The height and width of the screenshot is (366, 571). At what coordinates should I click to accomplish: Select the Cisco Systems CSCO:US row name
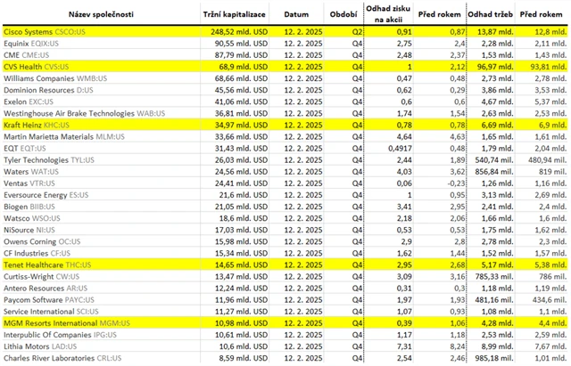[x=45, y=32]
